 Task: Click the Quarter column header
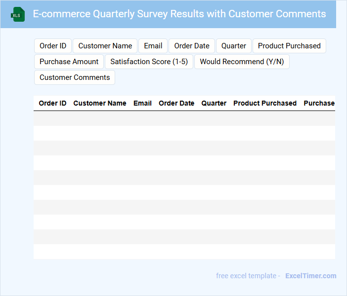pos(214,103)
